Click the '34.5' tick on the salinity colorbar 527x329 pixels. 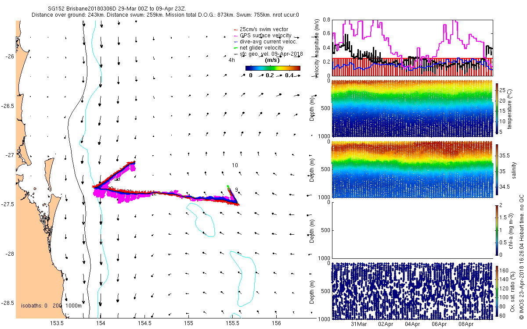pos(505,187)
